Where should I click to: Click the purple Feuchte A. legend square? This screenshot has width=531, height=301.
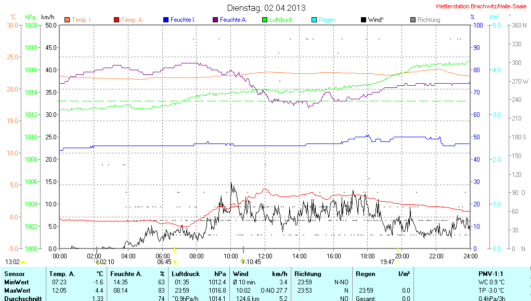215,20
